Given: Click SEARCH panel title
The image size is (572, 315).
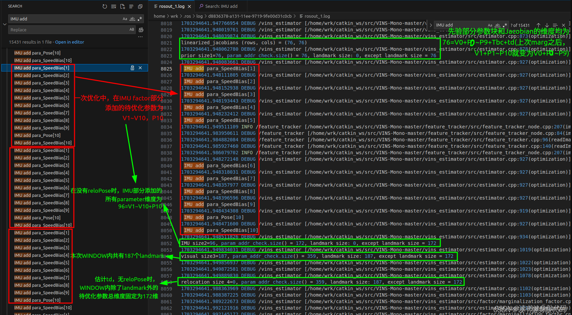Looking at the screenshot, I should 15,6.
